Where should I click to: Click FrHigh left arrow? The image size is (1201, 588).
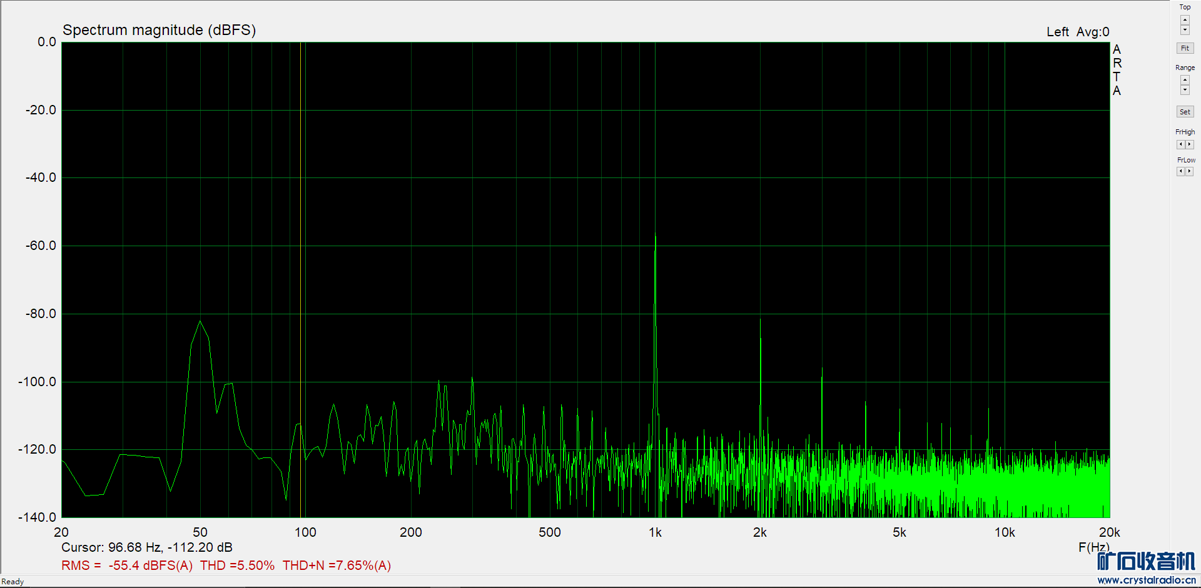[1180, 144]
